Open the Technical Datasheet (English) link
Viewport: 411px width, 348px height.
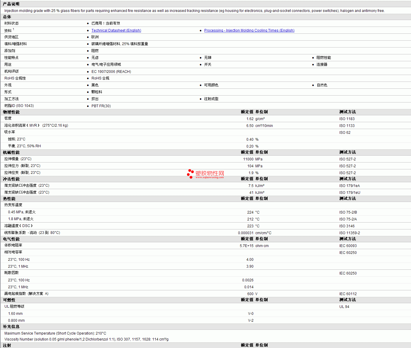(116, 30)
